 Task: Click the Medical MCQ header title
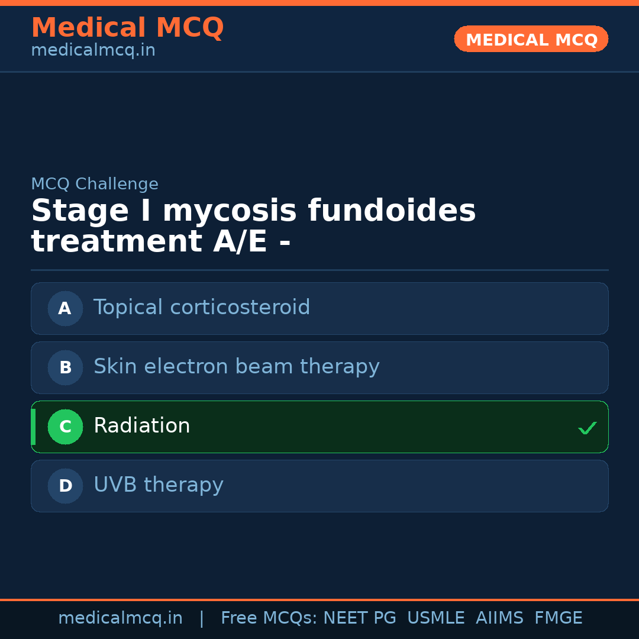click(127, 28)
